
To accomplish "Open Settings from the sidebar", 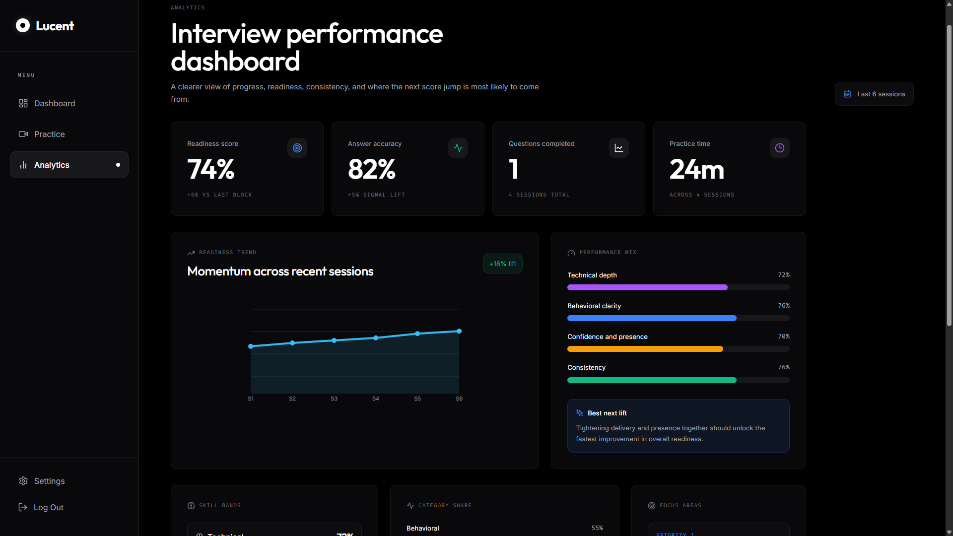I will (x=49, y=481).
